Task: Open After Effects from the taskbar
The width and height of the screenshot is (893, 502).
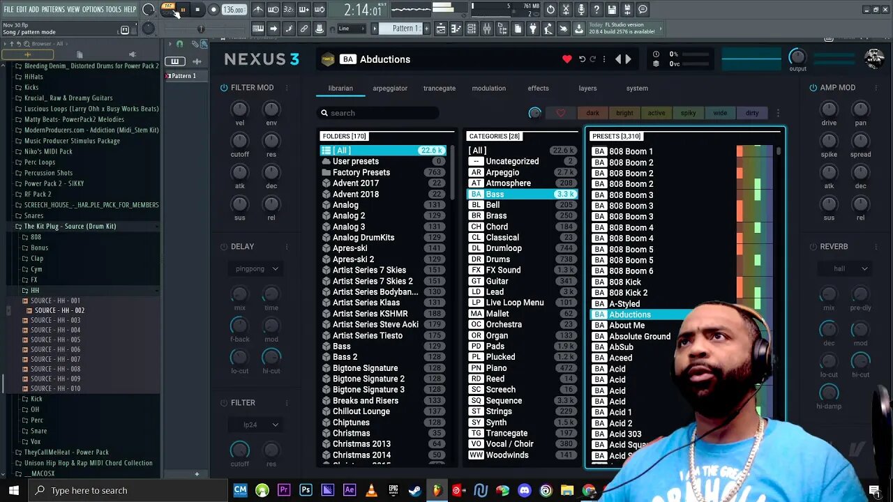Action: pyautogui.click(x=350, y=490)
